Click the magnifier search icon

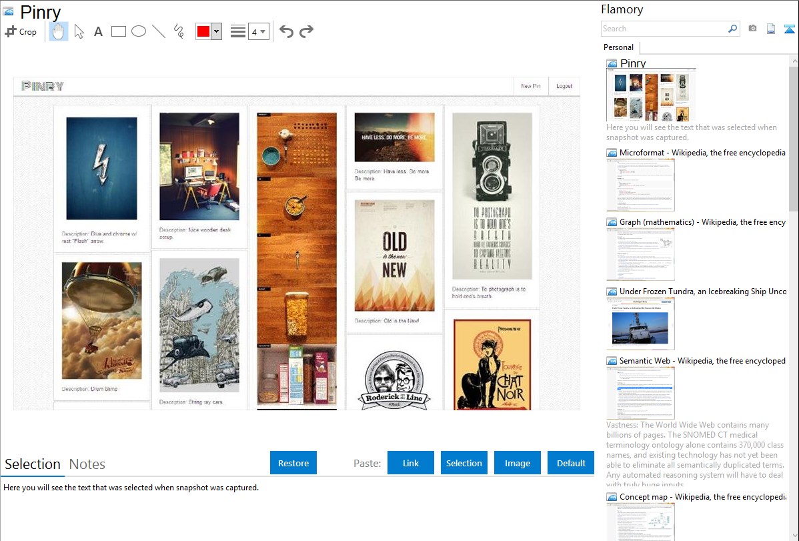pyautogui.click(x=733, y=29)
